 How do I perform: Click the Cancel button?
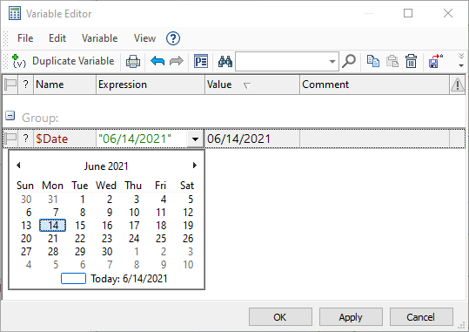[x=421, y=317]
